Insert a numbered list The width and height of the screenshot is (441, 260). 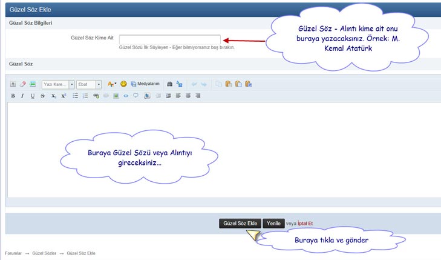85,96
